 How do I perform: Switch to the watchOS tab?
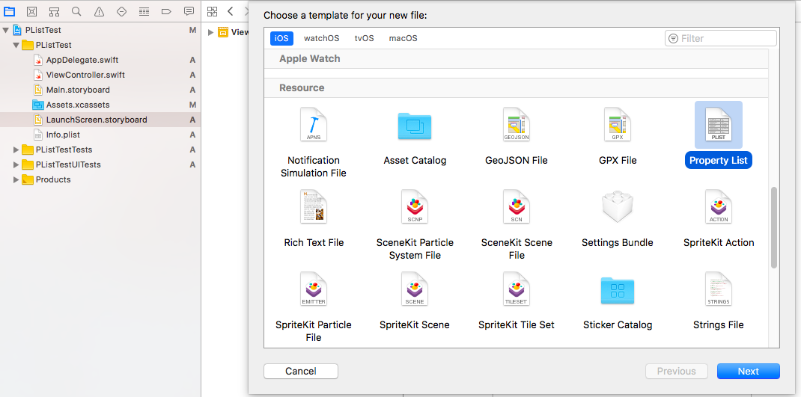coord(321,38)
